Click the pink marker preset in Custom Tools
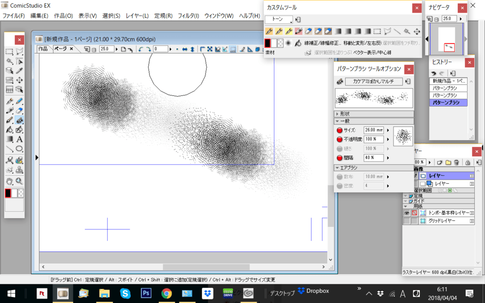 299,31
